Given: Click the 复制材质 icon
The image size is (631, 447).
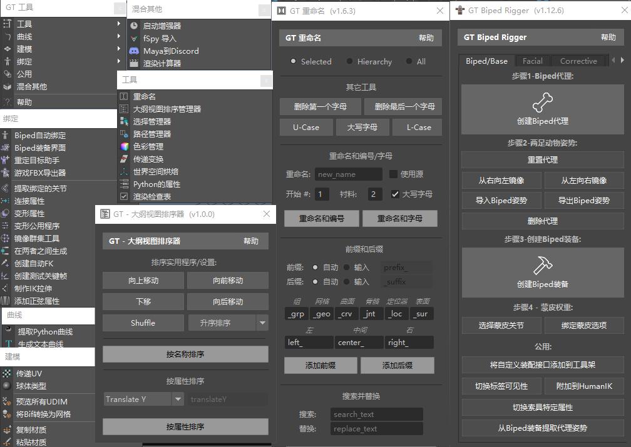Looking at the screenshot, I should click(x=7, y=429).
